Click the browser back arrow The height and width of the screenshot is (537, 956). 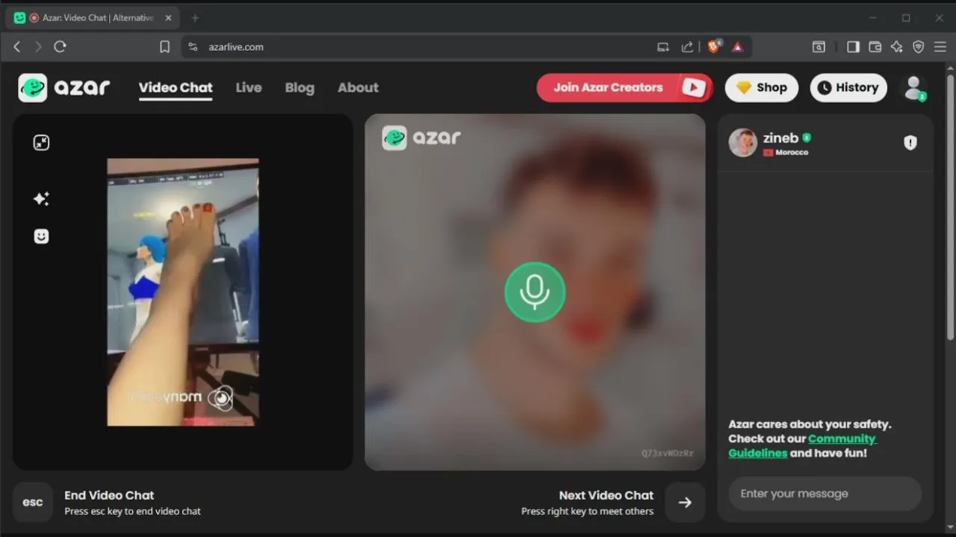pyautogui.click(x=17, y=46)
